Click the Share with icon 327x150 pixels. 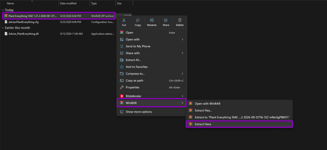coord(122,53)
